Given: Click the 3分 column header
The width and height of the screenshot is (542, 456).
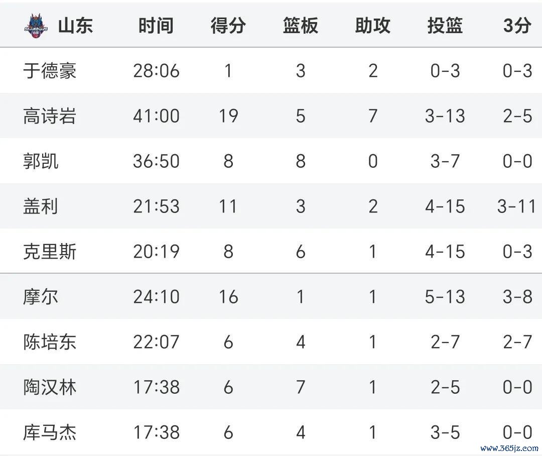Looking at the screenshot, I should pos(517,26).
